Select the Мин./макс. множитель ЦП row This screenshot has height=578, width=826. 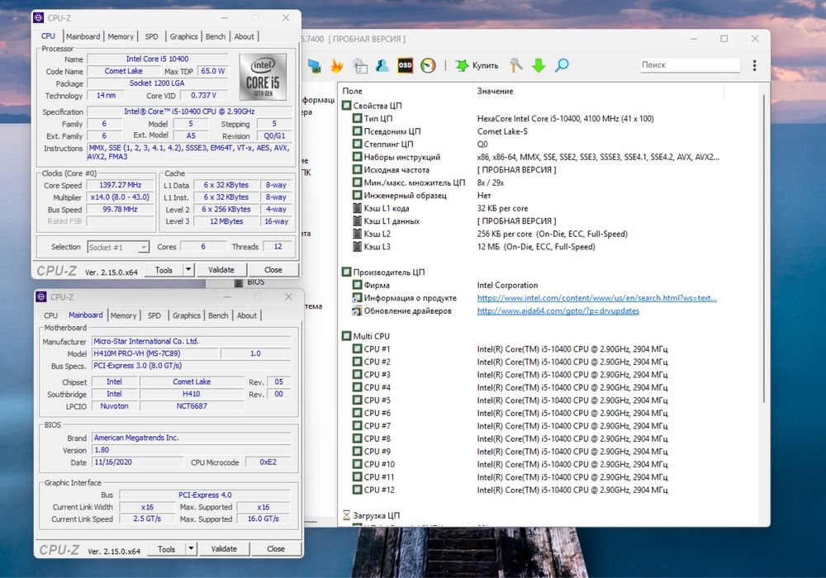[x=531, y=182]
